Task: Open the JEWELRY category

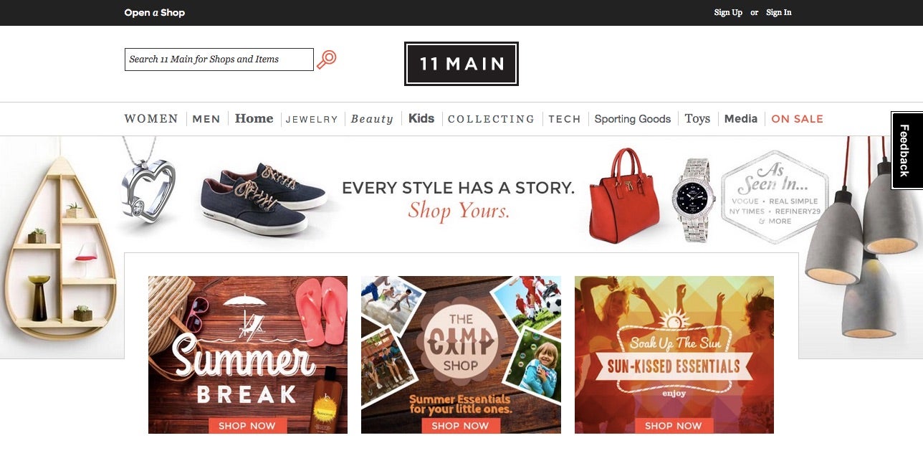Action: (x=312, y=120)
